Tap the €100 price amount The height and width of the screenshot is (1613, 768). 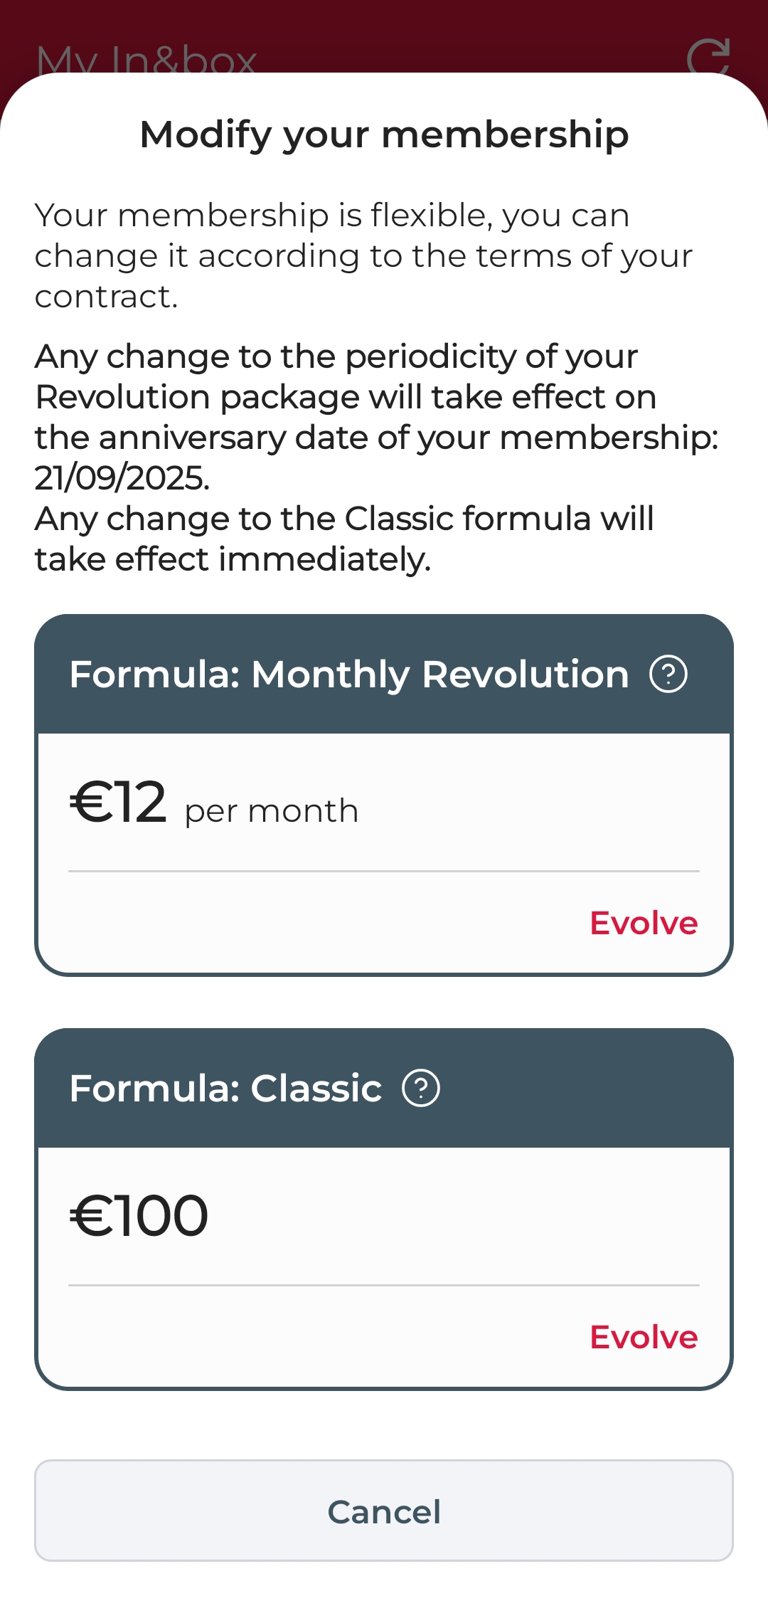tap(139, 1216)
